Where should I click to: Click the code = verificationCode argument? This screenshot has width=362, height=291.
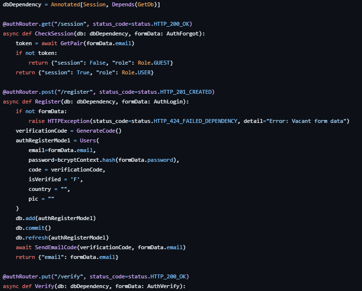pyautogui.click(x=67, y=170)
